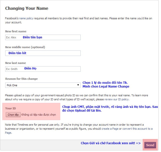Select the New middle name (optional) label

[25, 47]
